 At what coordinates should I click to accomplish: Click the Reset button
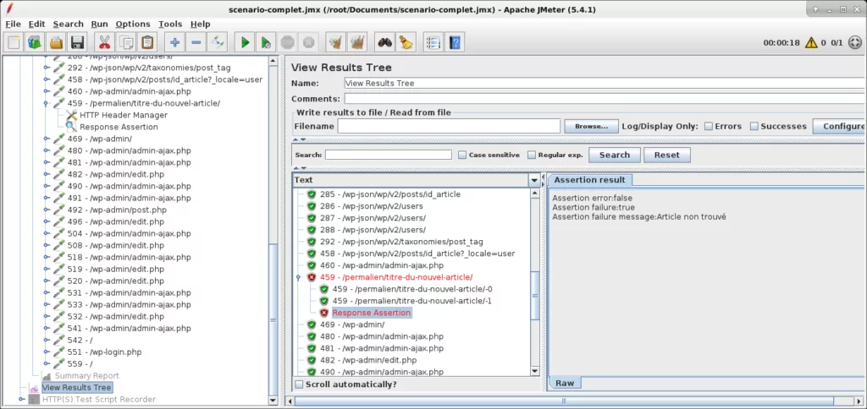coord(667,155)
